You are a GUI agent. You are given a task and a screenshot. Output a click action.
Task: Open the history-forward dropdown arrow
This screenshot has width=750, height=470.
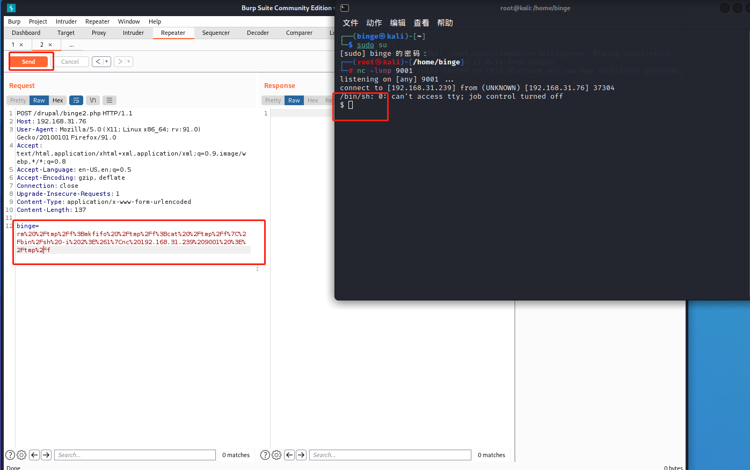click(129, 62)
